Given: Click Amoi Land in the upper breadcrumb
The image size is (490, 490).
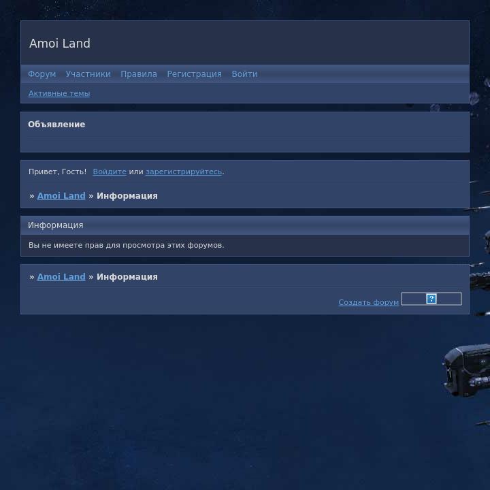Looking at the screenshot, I should 61,196.
